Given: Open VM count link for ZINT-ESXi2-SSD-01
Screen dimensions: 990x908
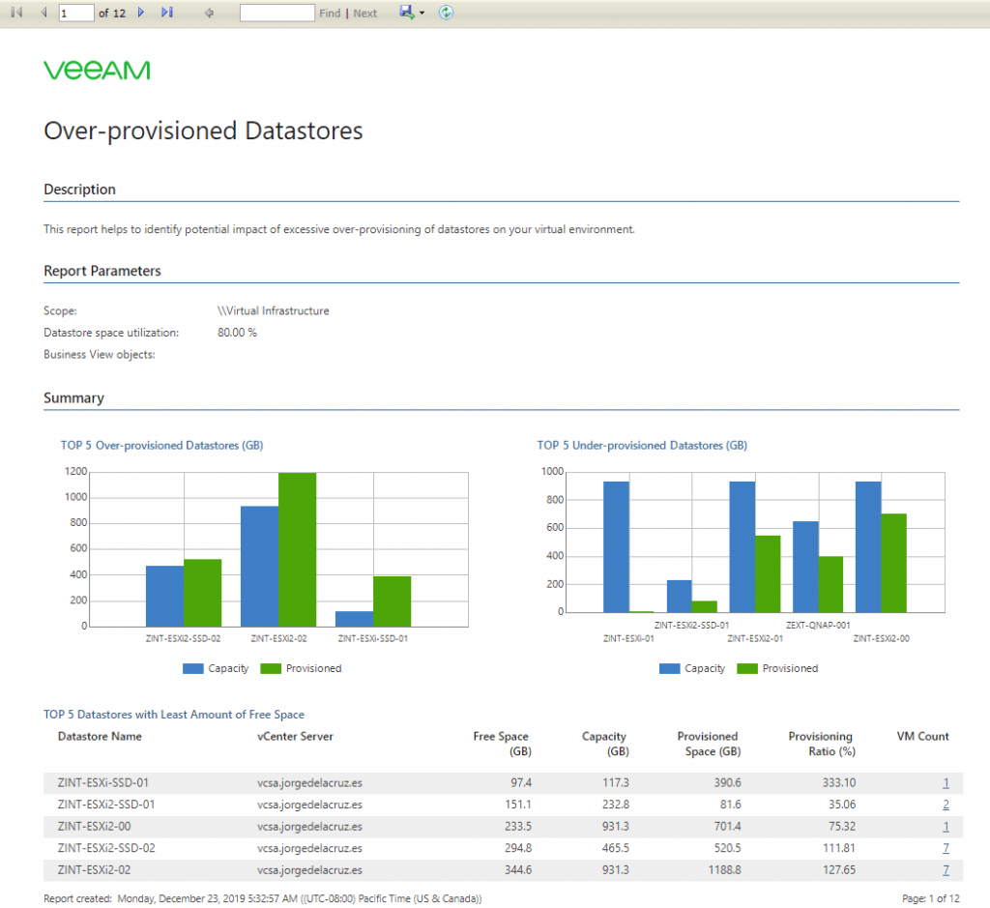Looking at the screenshot, I should coord(946,805).
